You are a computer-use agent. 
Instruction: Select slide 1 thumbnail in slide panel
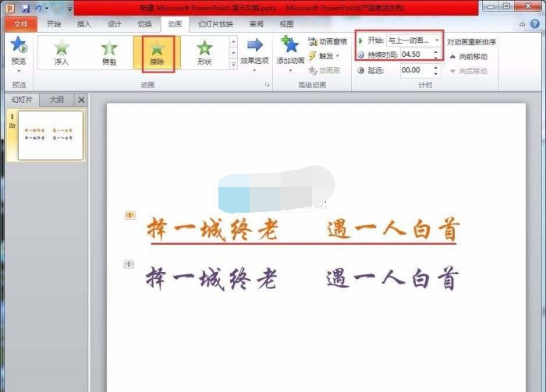tap(50, 135)
